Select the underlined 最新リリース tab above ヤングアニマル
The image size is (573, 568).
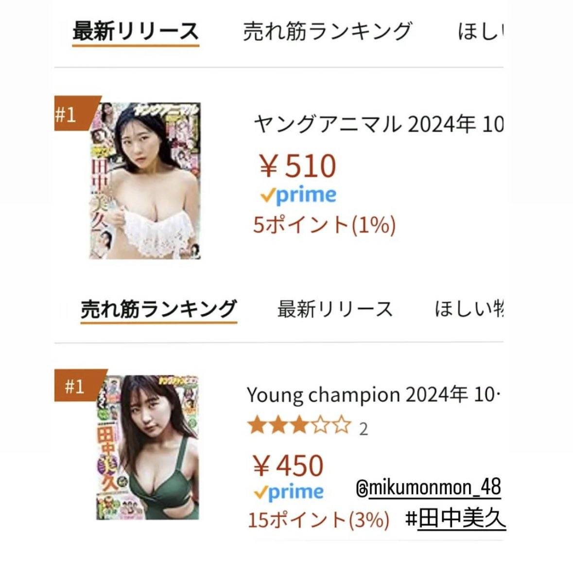point(136,32)
